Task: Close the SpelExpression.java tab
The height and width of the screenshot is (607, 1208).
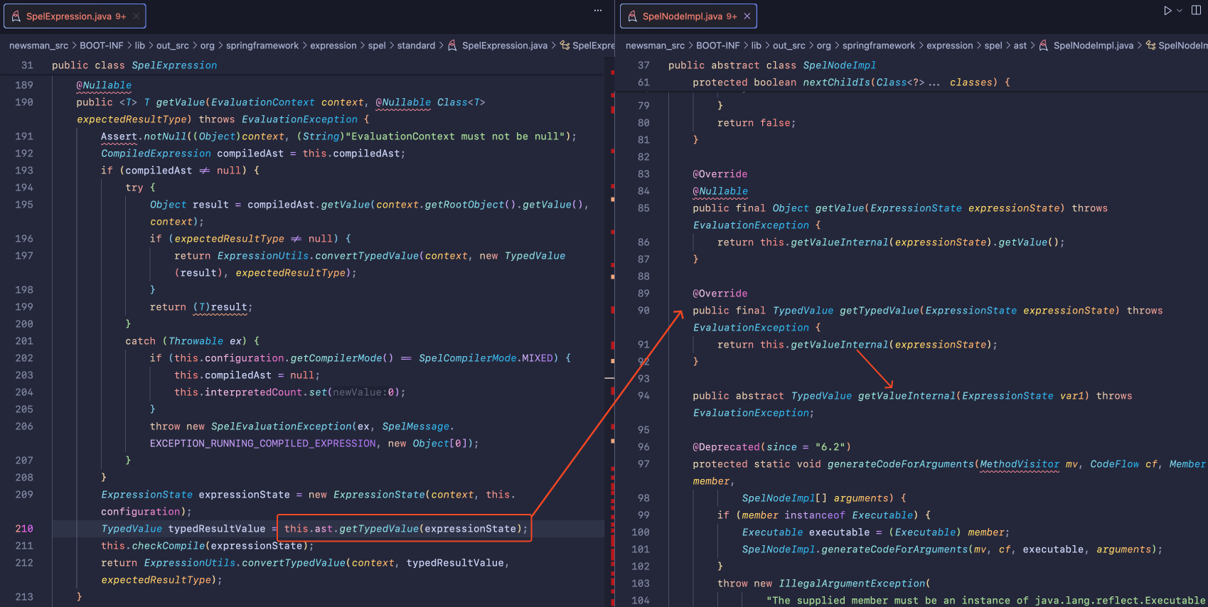Action: pos(135,16)
